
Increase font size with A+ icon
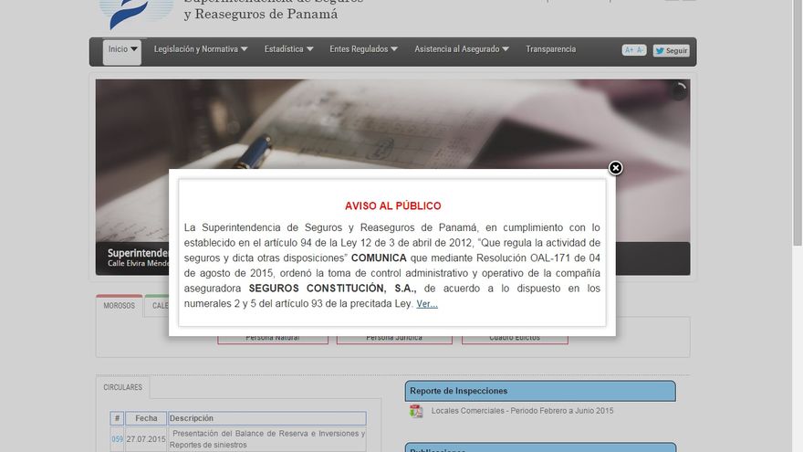coord(629,50)
